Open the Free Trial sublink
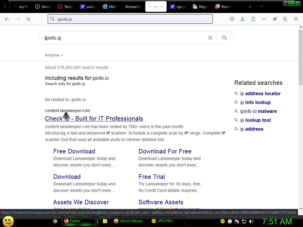 pyautogui.click(x=152, y=177)
